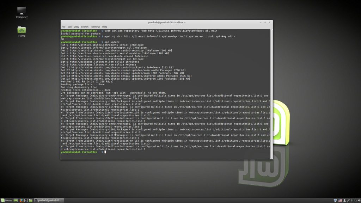Select the yowbah@yowbah-Vi... taskbar window button
Image resolution: width=361 pixels, height=203 pixels.
click(x=49, y=200)
